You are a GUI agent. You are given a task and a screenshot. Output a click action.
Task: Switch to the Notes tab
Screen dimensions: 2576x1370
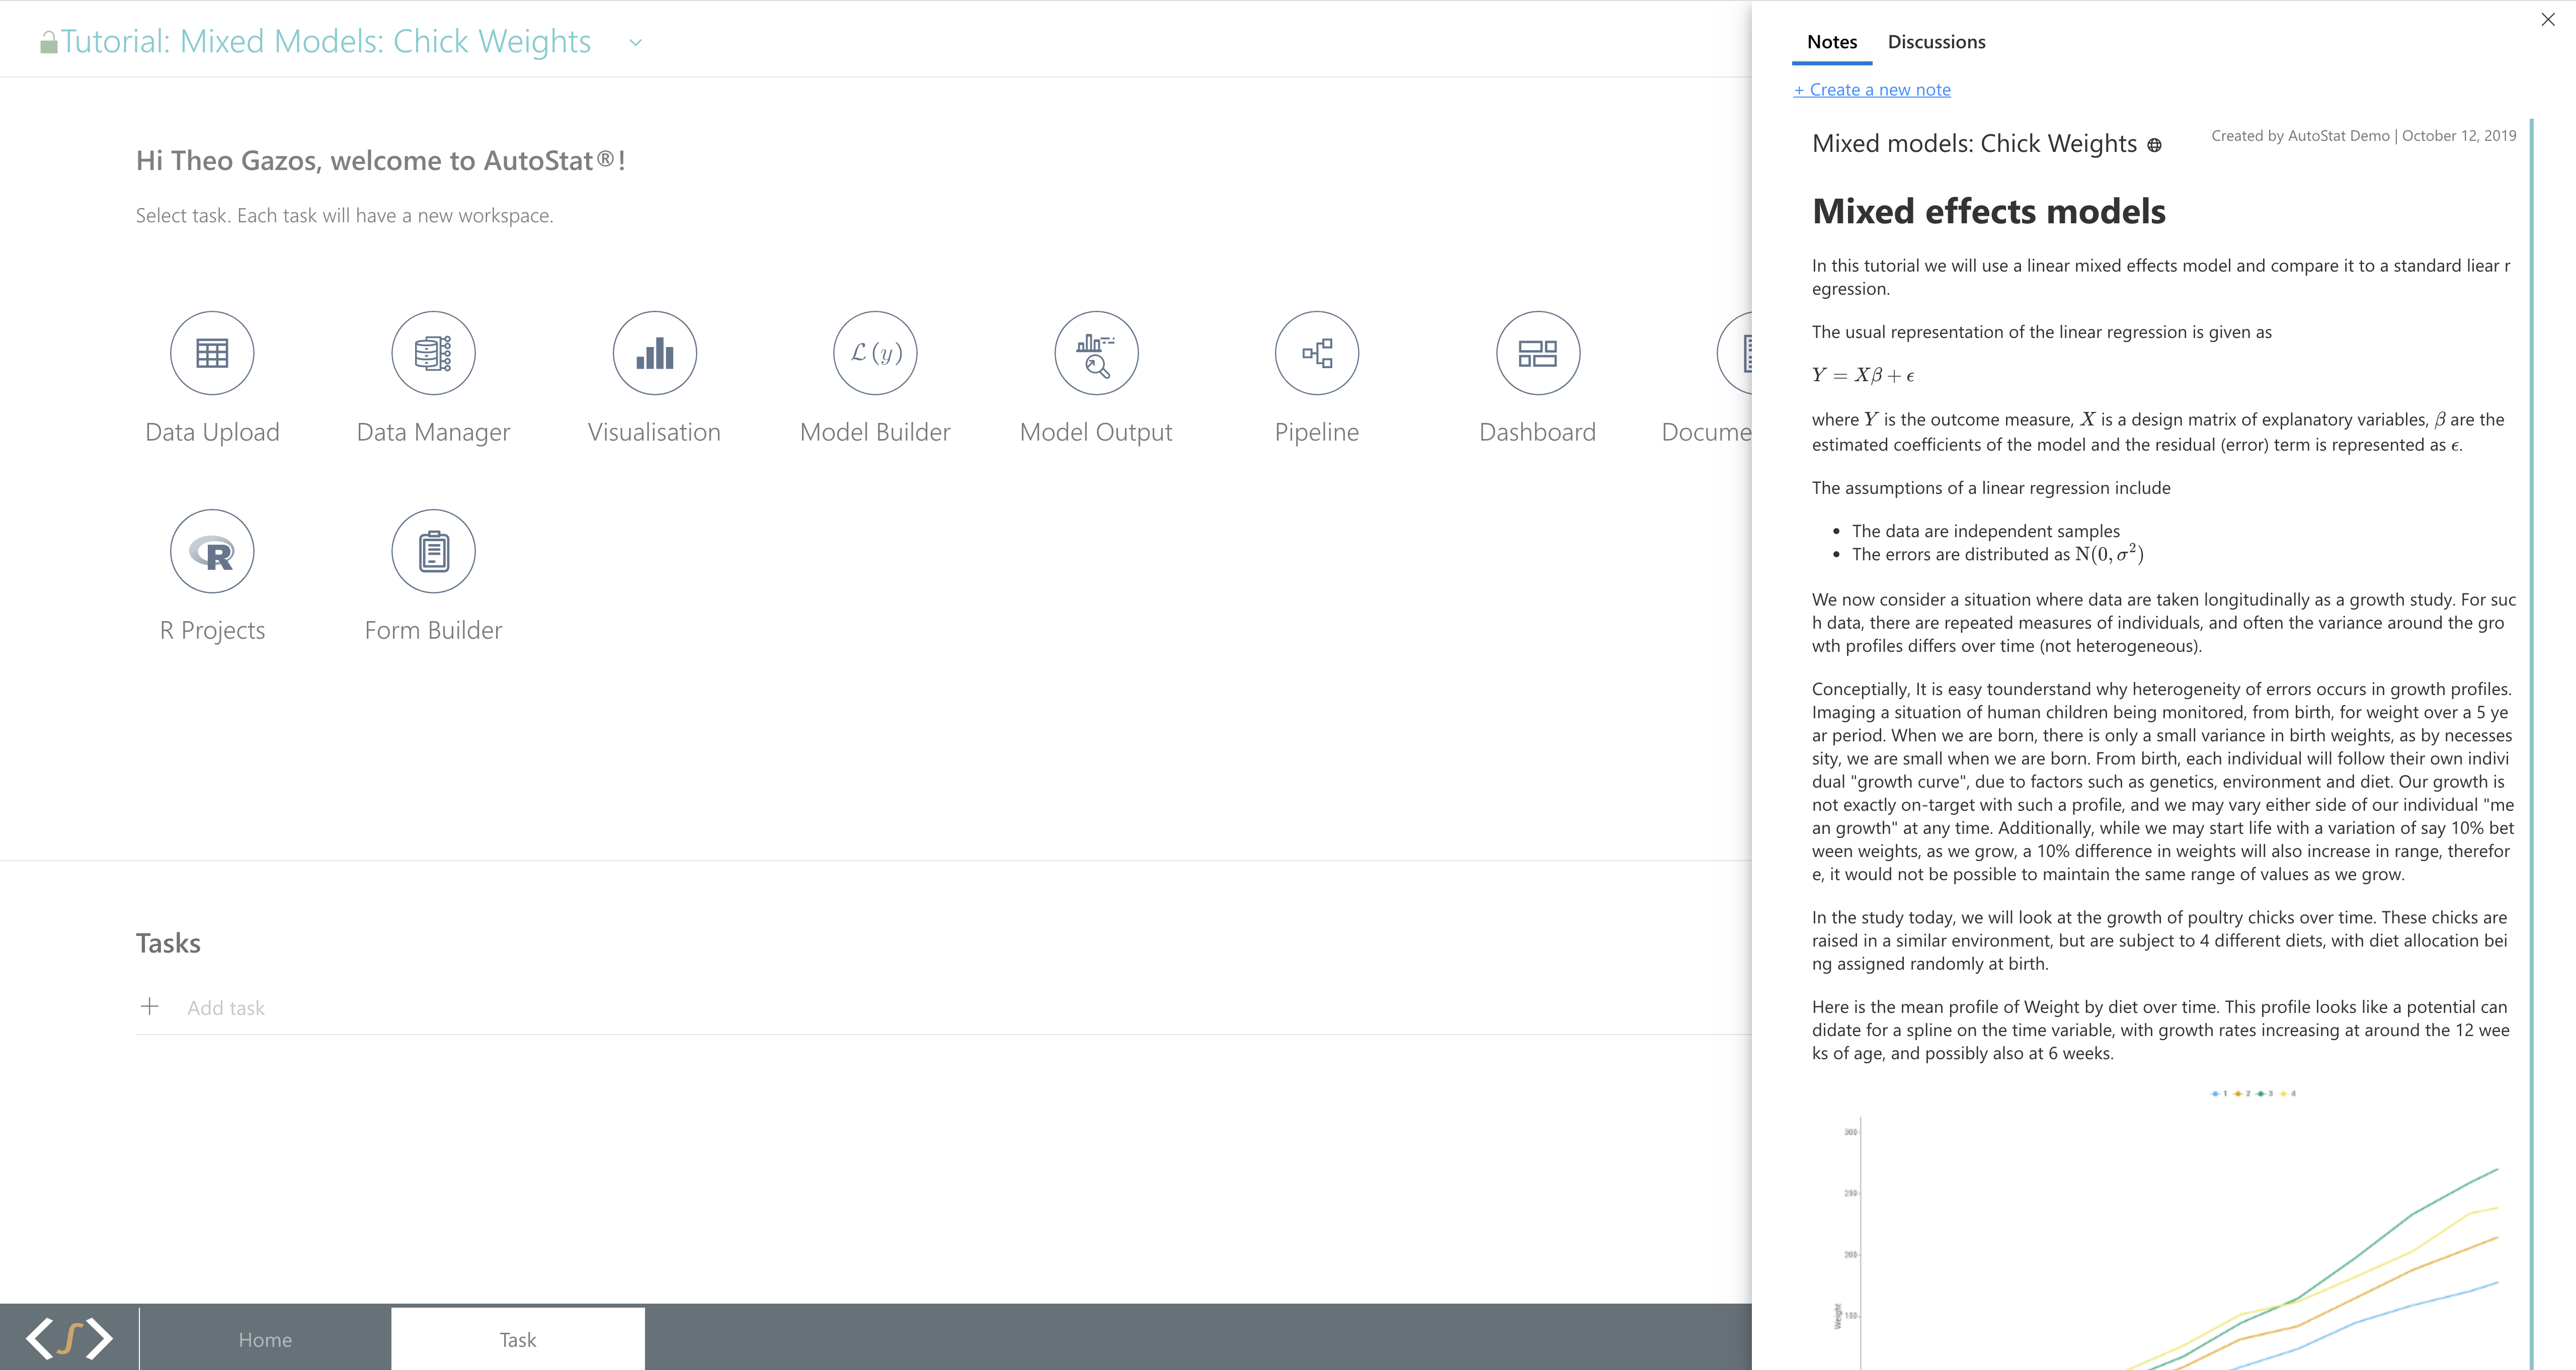[1832, 42]
